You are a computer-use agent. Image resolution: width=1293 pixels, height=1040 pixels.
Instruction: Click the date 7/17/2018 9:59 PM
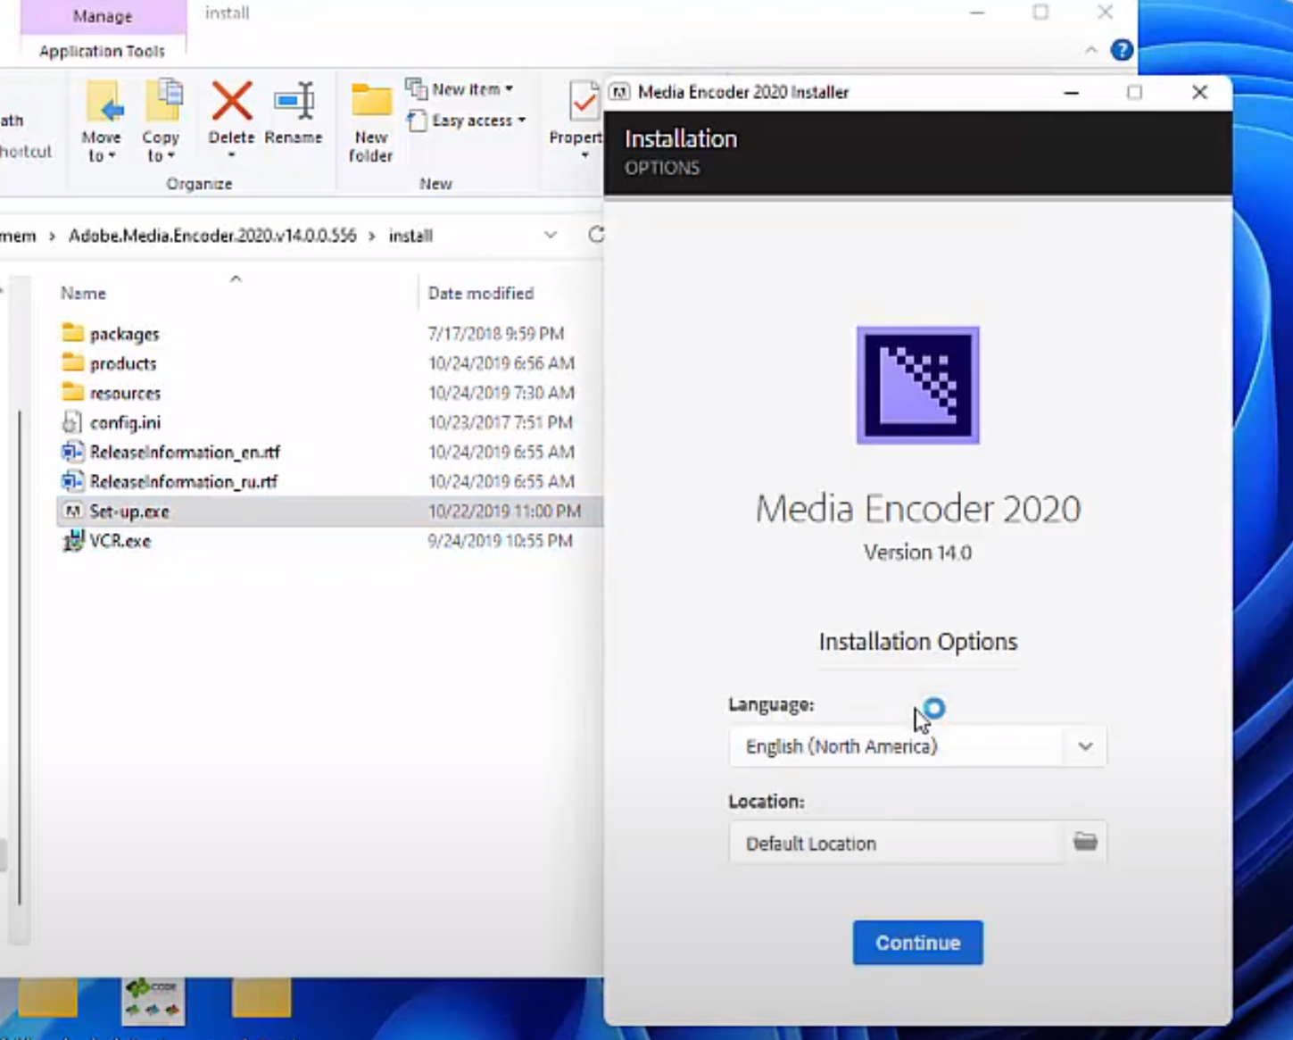496,334
